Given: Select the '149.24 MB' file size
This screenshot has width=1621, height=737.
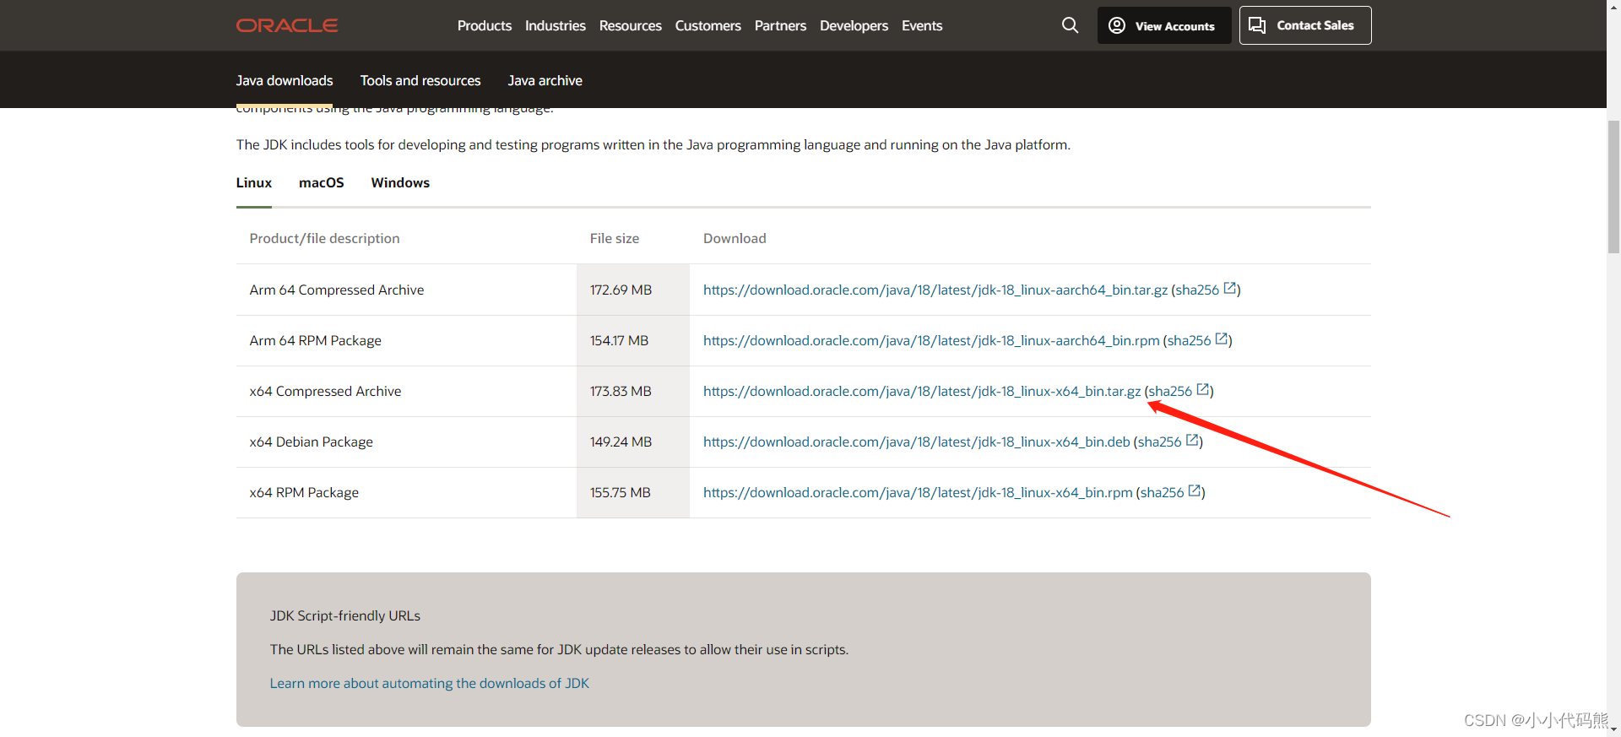Looking at the screenshot, I should coord(621,442).
